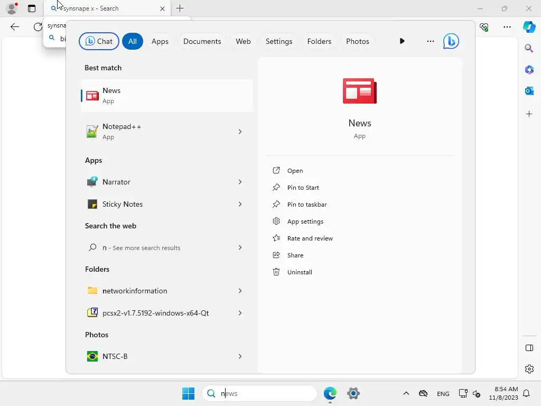Screen dimensions: 541x406
Task: Show more filter tabs with the arrow
Action: click(x=402, y=41)
